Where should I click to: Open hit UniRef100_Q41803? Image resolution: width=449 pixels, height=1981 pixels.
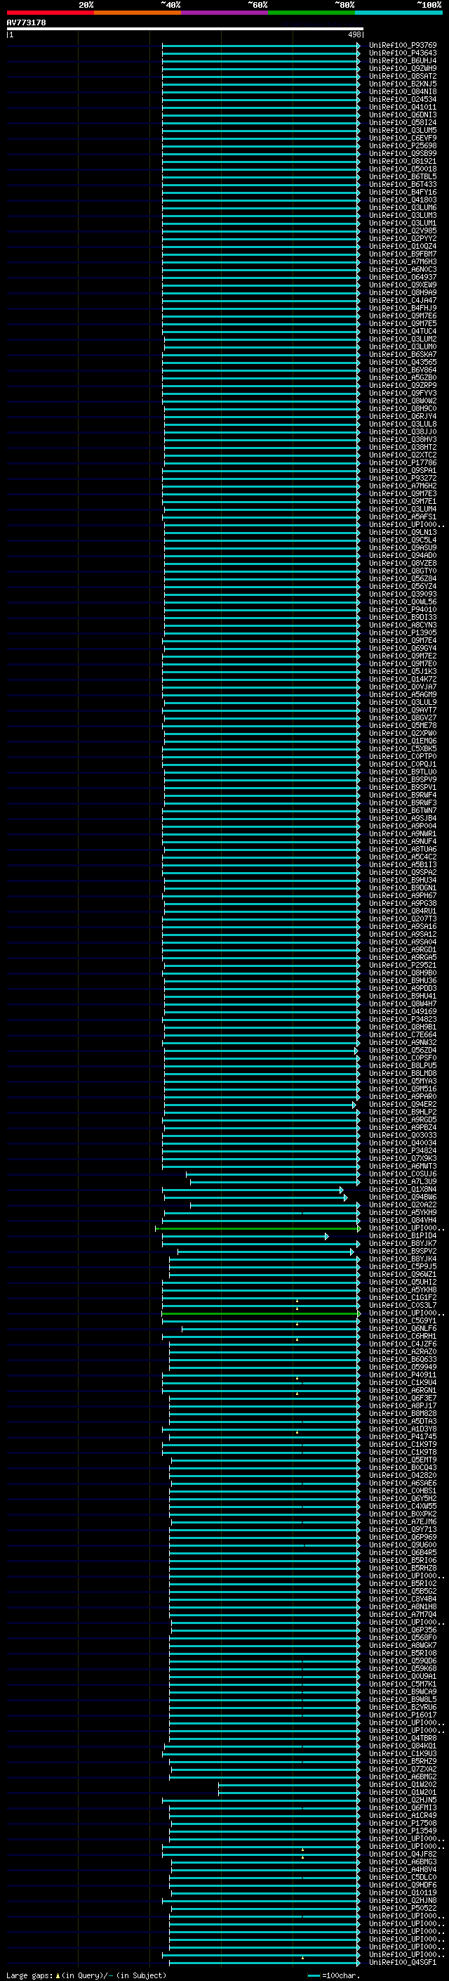[x=402, y=200]
